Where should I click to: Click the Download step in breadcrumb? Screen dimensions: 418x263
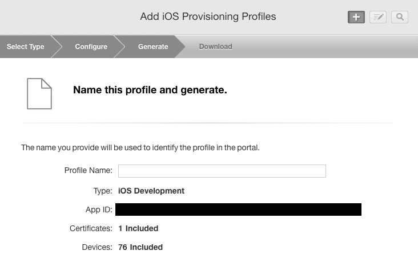point(215,47)
